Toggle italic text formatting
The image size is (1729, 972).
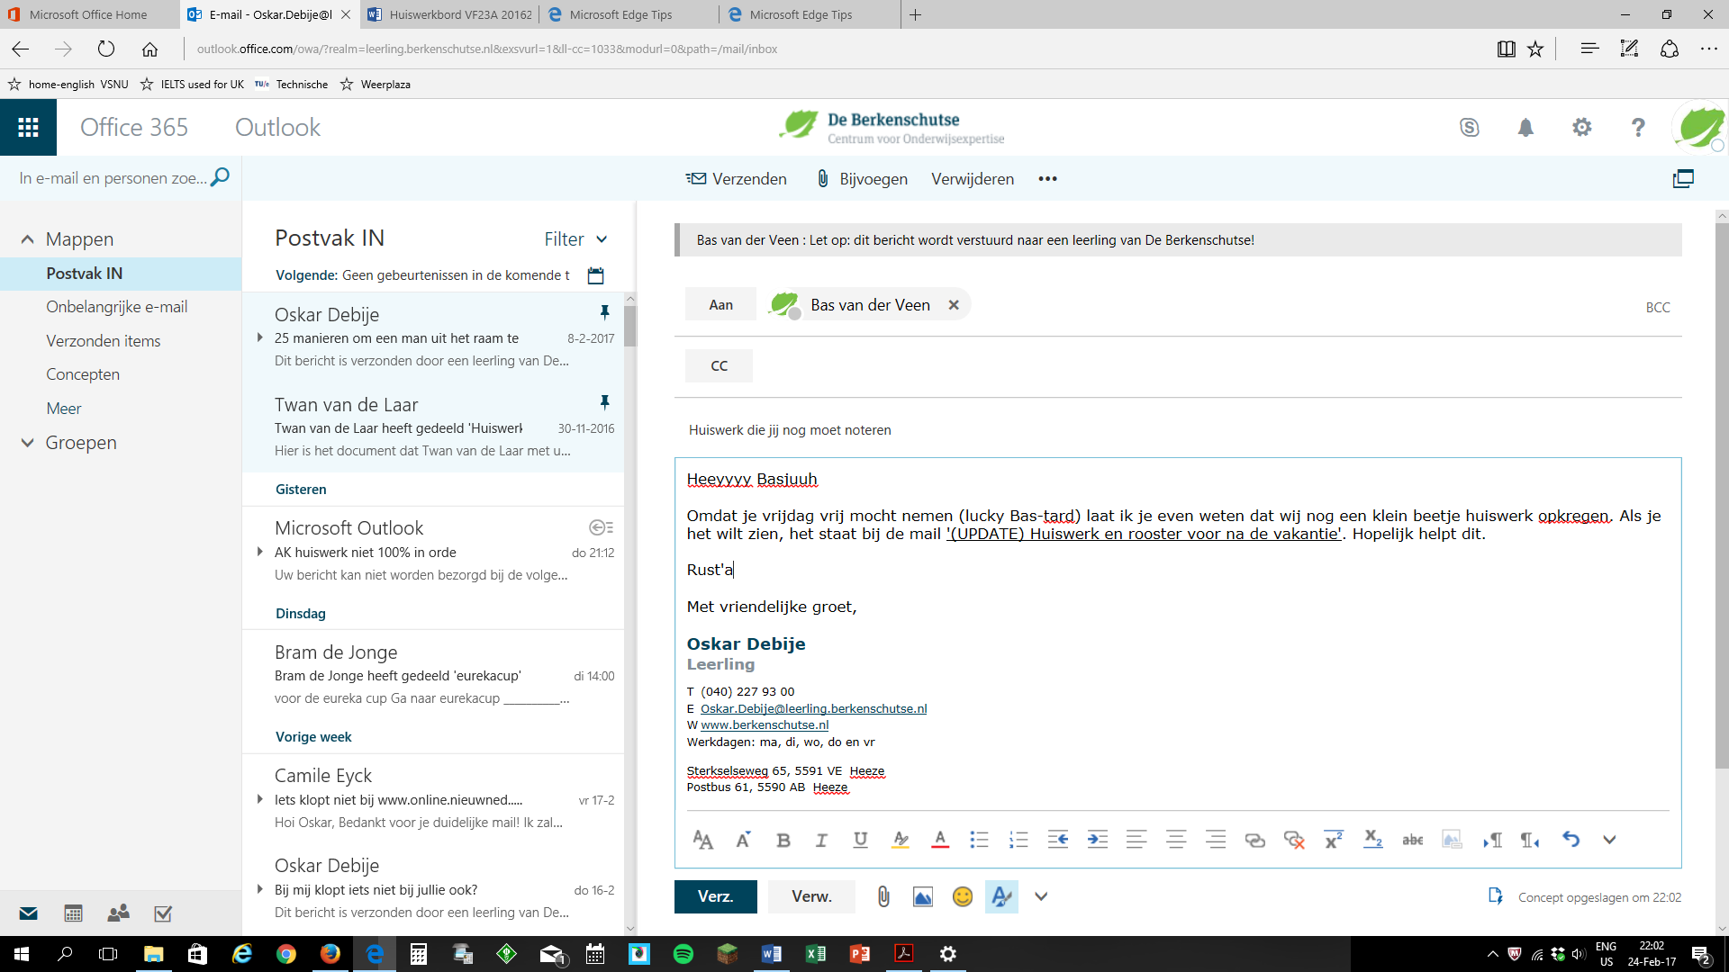coord(821,840)
